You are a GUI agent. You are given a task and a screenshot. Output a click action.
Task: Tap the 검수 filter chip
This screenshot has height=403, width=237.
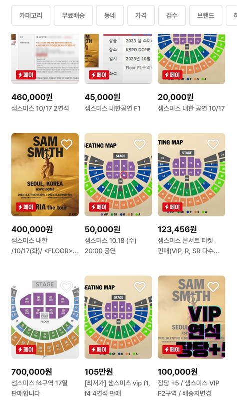[x=172, y=15]
